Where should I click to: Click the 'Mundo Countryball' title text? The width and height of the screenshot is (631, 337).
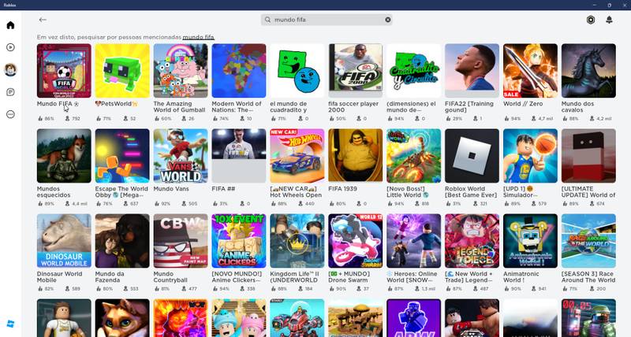170,276
